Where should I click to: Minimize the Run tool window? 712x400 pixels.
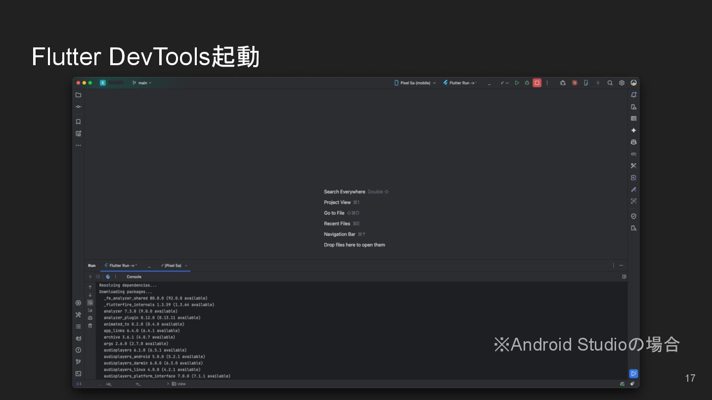click(x=622, y=266)
